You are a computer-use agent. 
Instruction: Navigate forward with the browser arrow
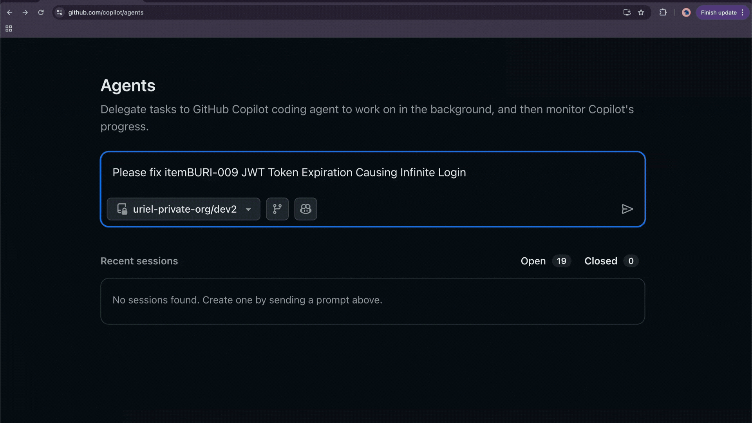(x=25, y=12)
